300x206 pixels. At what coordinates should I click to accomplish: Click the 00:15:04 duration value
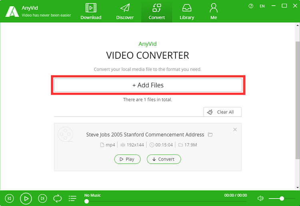[164, 145]
